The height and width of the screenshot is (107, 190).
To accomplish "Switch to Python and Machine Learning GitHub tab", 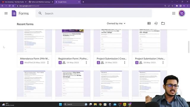I will 41,2.
